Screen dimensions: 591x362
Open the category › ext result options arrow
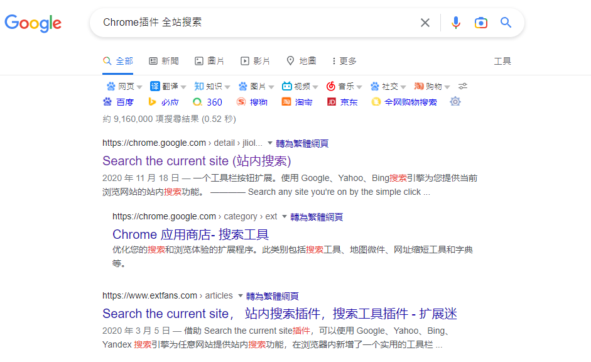click(285, 216)
